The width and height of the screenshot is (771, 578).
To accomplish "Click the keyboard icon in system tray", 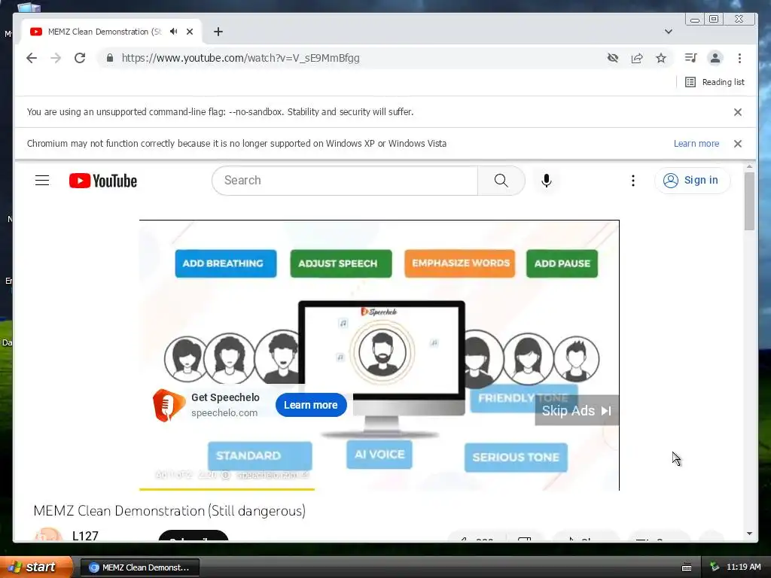I will click(687, 567).
